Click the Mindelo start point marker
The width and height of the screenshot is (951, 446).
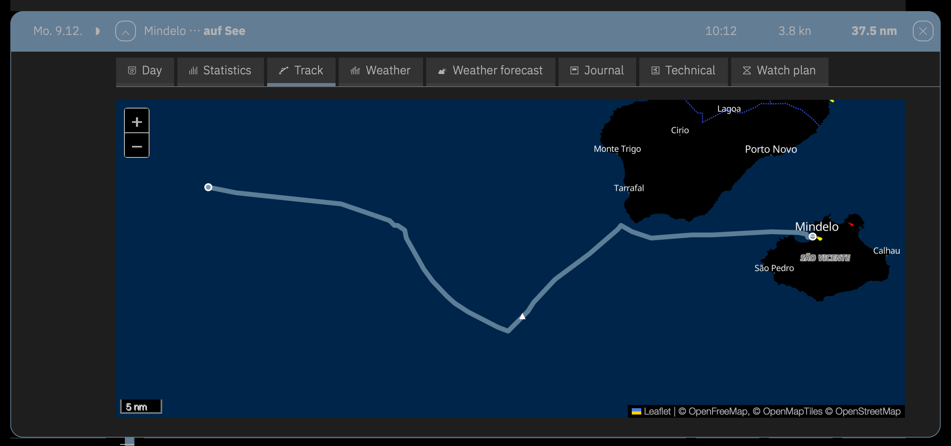[813, 237]
